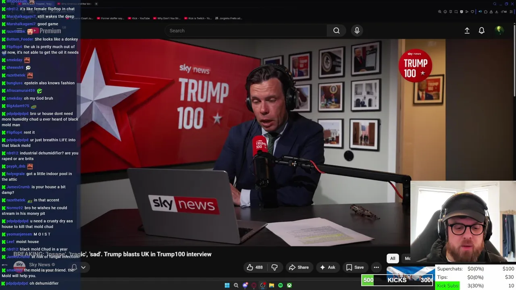This screenshot has height=290, width=516.
Task: Click the emoji smiley toolbar icon
Action: 445,12
